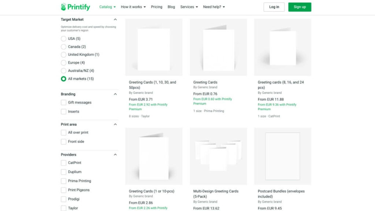Viewport: 375px width, 211px height.
Task: Collapse the Target Market section
Action: tap(115, 19)
